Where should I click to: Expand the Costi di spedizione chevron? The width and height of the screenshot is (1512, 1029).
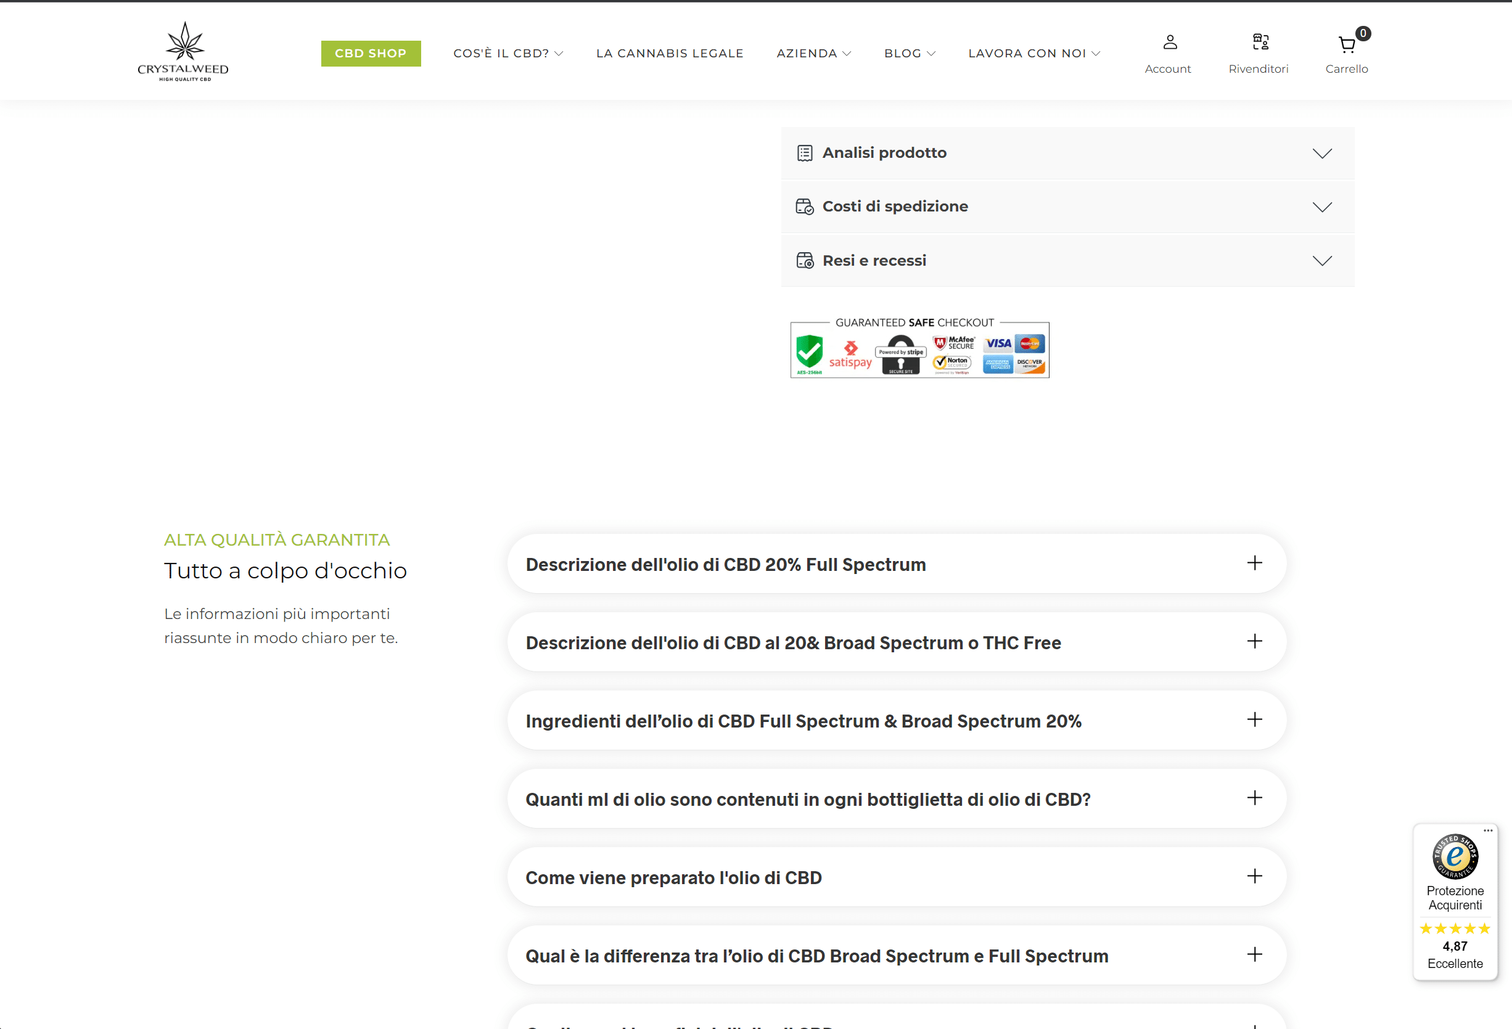coord(1322,207)
